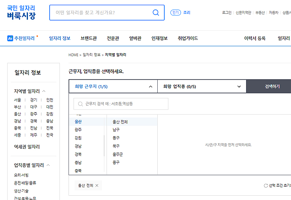Select 충남 in region list
The image size is (291, 200).
[x=78, y=163]
